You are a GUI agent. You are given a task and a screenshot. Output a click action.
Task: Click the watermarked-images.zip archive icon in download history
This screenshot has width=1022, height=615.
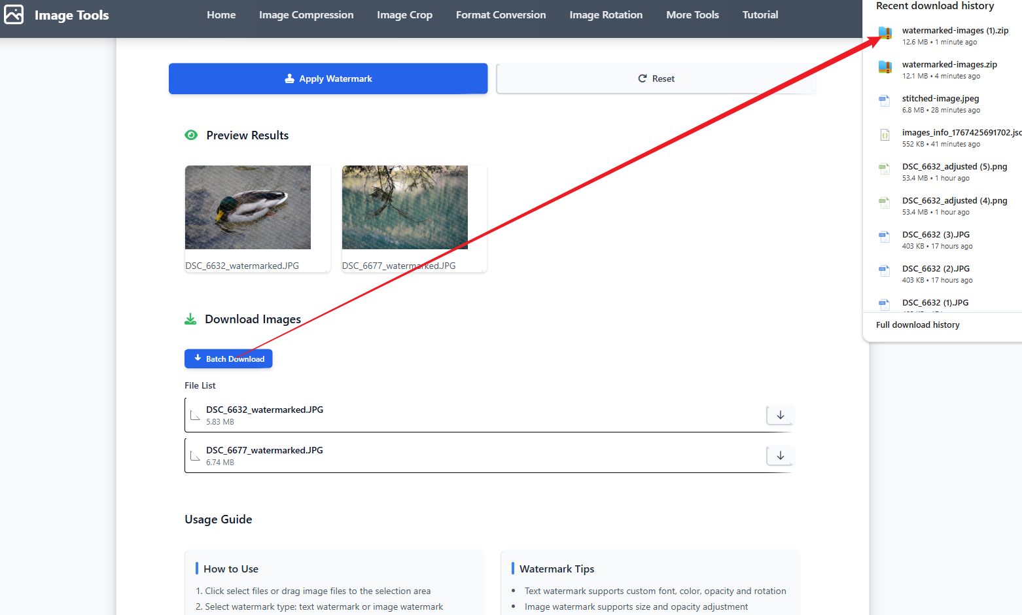pyautogui.click(x=885, y=67)
